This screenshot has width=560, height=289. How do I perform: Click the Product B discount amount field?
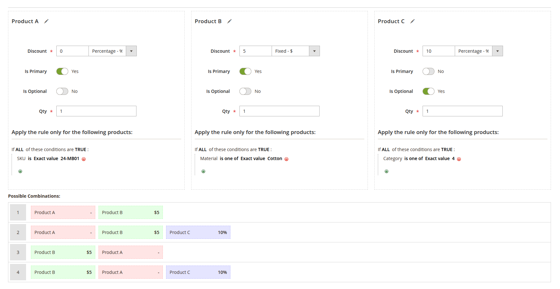256,51
